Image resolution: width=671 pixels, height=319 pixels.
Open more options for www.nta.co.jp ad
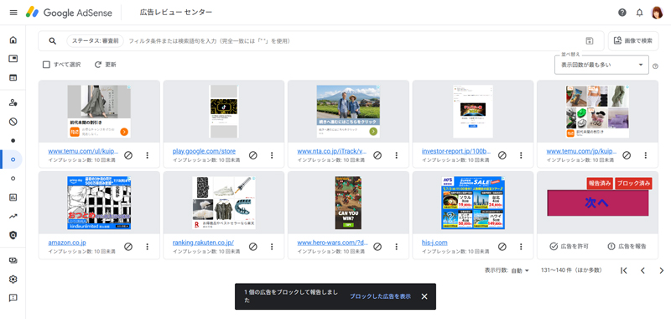pos(396,155)
